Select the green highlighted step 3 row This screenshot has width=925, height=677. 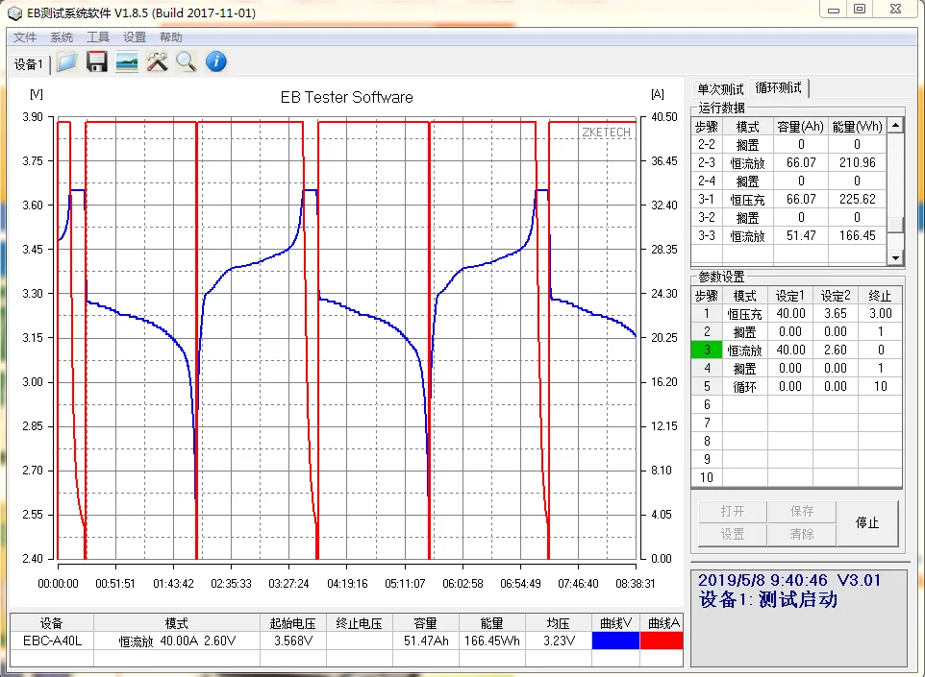[707, 351]
